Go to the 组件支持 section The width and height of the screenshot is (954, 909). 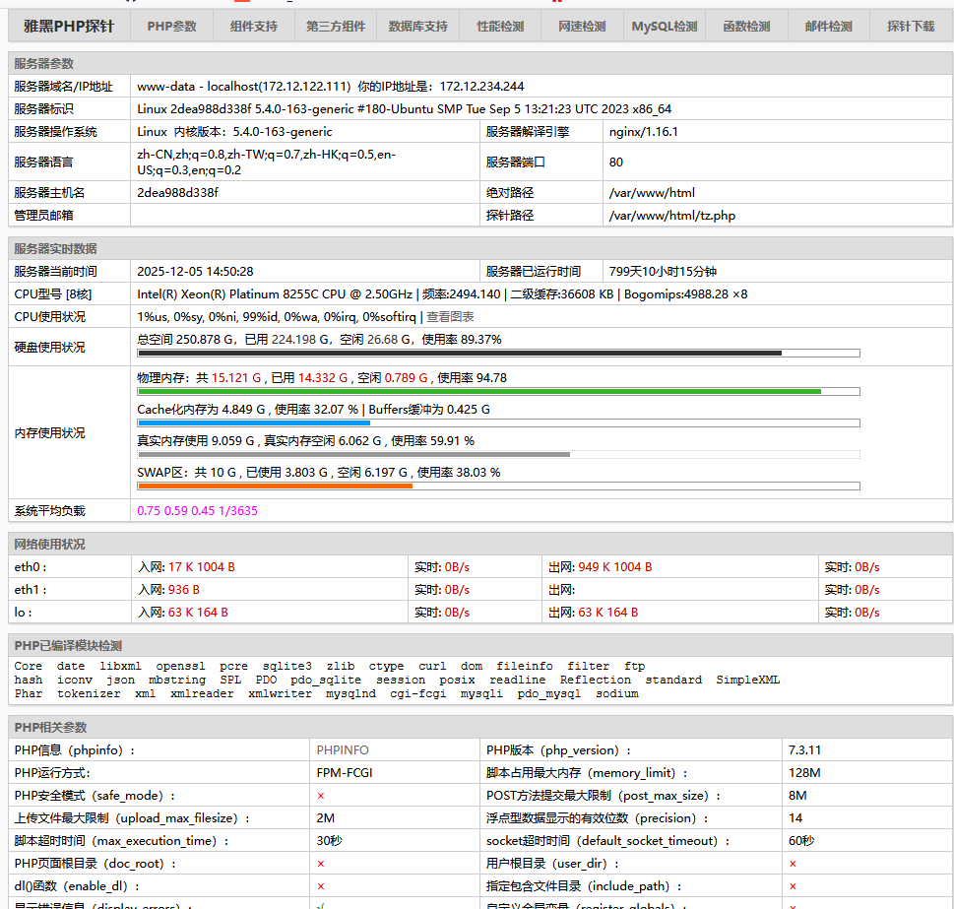(x=254, y=27)
